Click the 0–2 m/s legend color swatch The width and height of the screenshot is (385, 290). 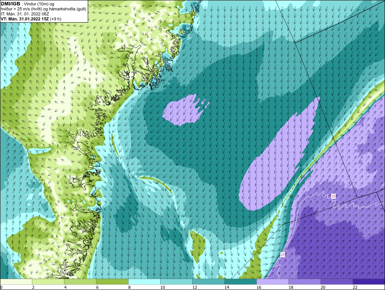coord(16,282)
